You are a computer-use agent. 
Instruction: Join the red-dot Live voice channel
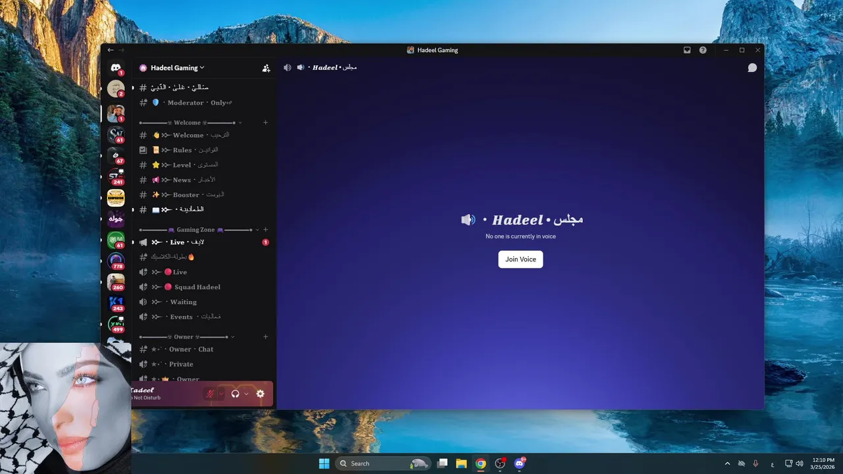pos(203,272)
